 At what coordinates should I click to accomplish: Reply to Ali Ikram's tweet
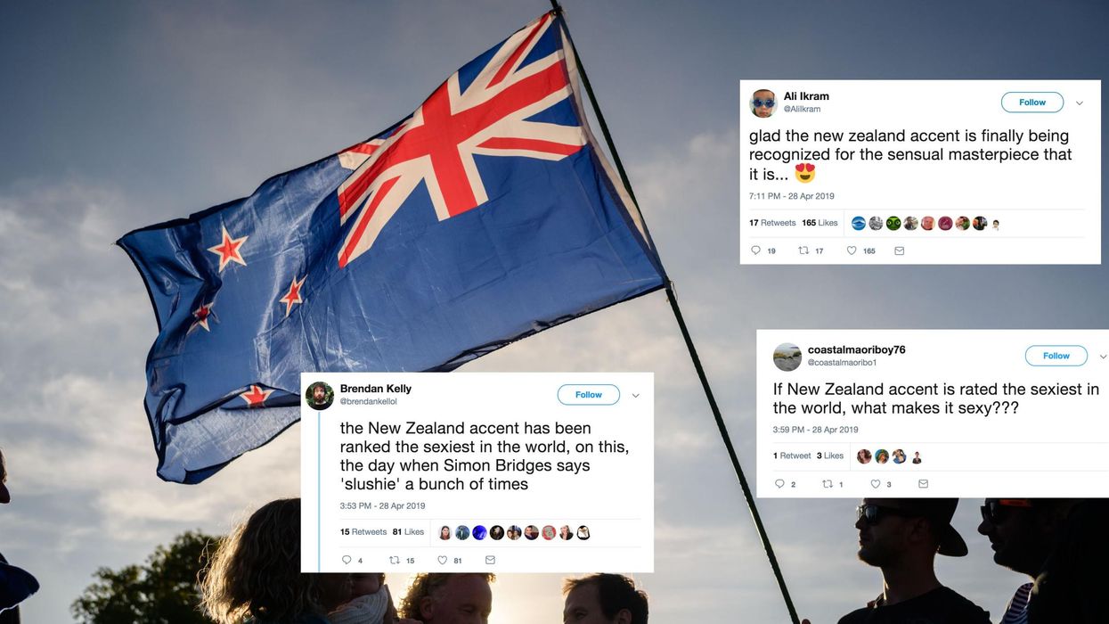click(x=756, y=250)
